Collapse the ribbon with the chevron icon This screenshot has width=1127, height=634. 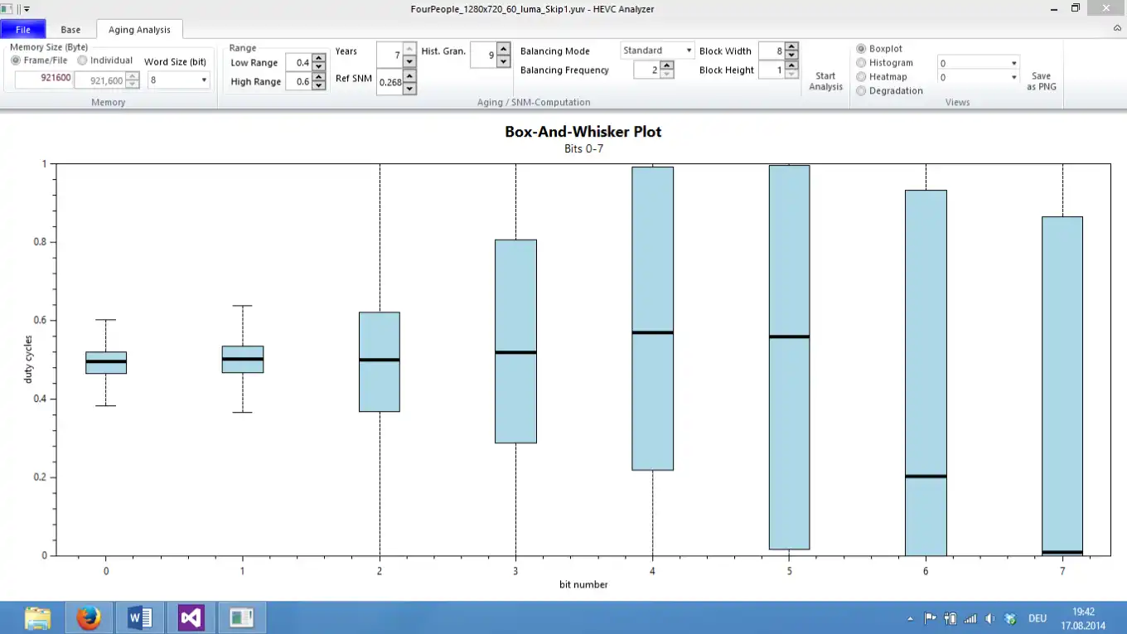(x=1117, y=28)
